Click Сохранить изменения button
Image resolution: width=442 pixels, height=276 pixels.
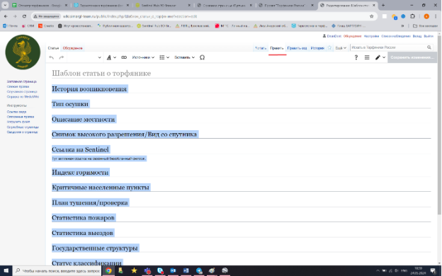(x=412, y=57)
